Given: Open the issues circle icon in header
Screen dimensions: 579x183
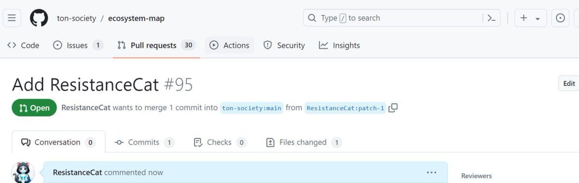Looking at the screenshot, I should 560,18.
